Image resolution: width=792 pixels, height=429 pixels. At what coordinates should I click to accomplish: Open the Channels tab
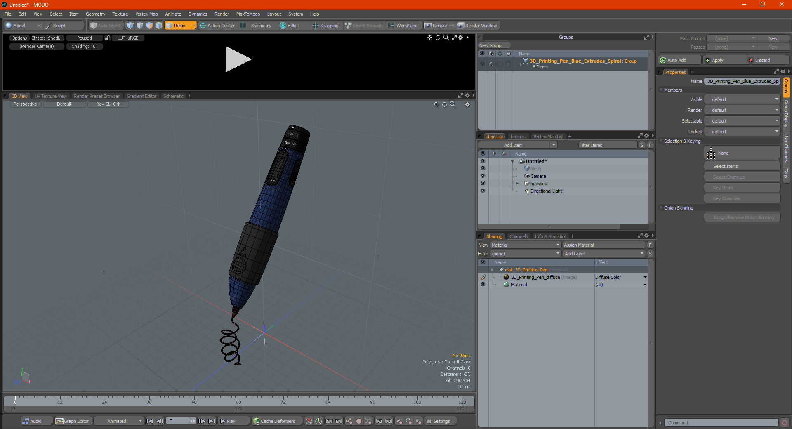coord(518,236)
